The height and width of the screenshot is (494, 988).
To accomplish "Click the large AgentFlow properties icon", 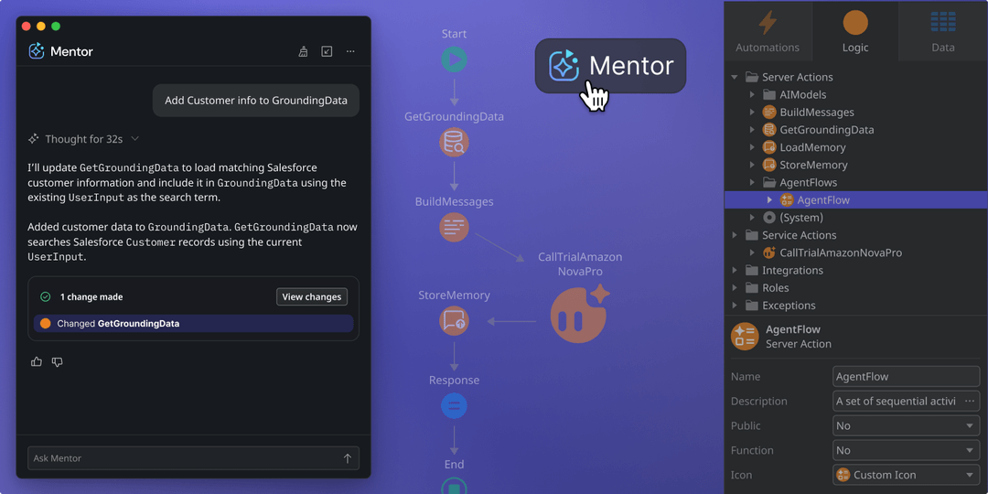I will point(745,337).
